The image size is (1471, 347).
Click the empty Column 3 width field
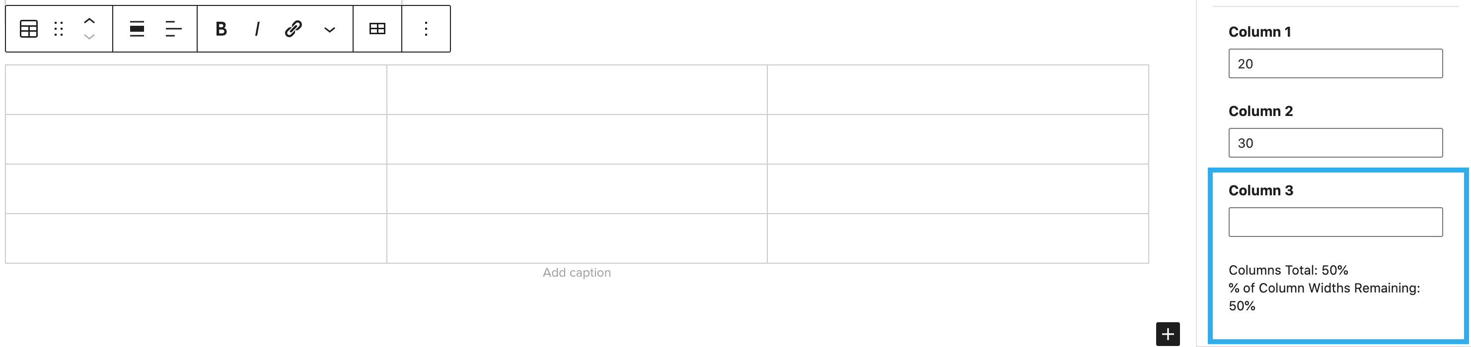[1335, 222]
